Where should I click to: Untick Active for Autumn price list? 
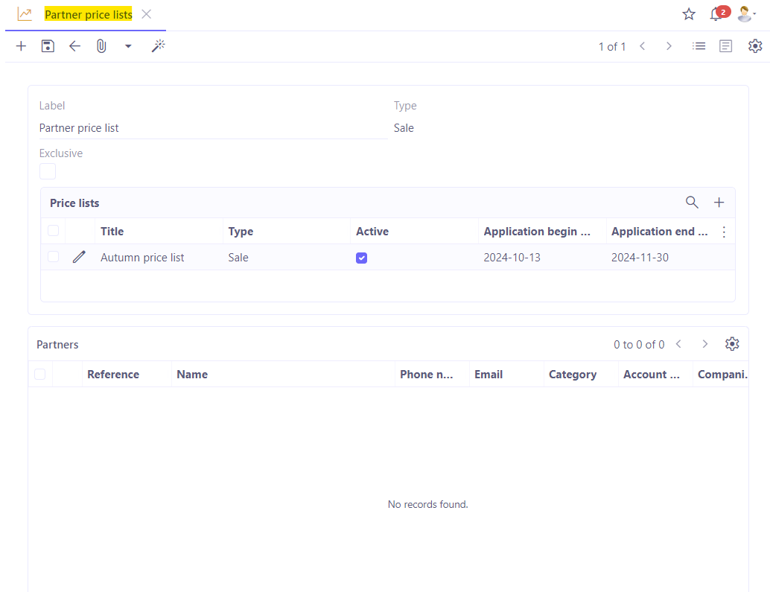(361, 257)
